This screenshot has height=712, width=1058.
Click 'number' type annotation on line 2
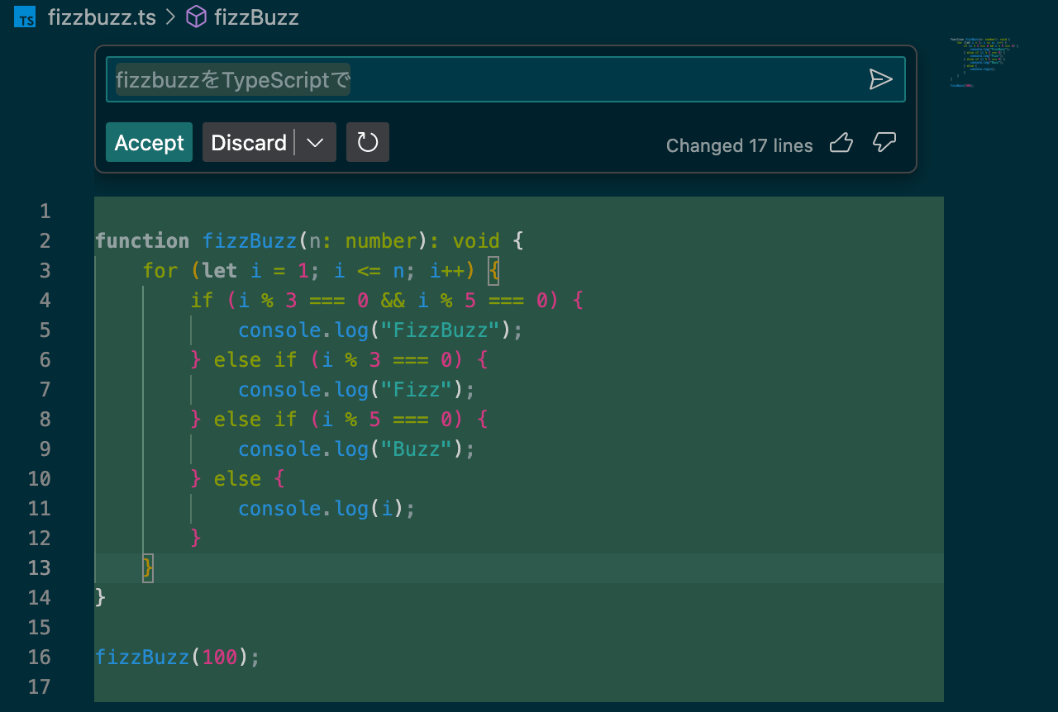click(x=381, y=241)
